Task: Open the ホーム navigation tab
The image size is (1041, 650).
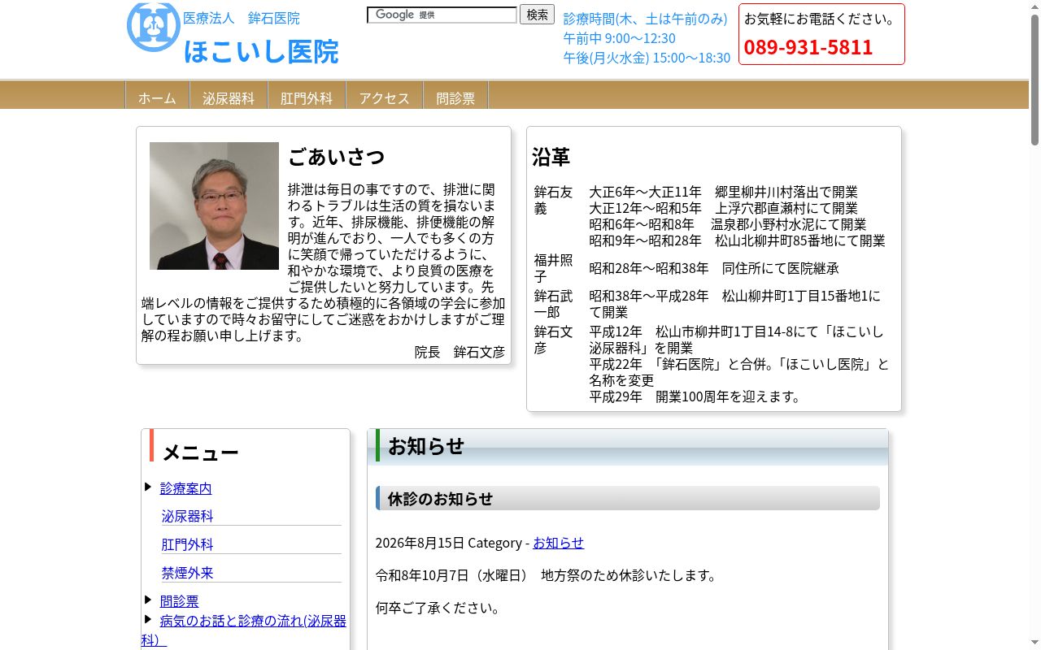Action: (x=157, y=98)
